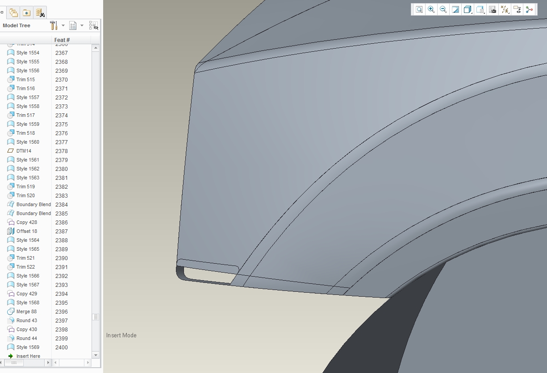Image resolution: width=547 pixels, height=373 pixels.
Task: Toggle Annotation Display icon
Action: coord(518,9)
